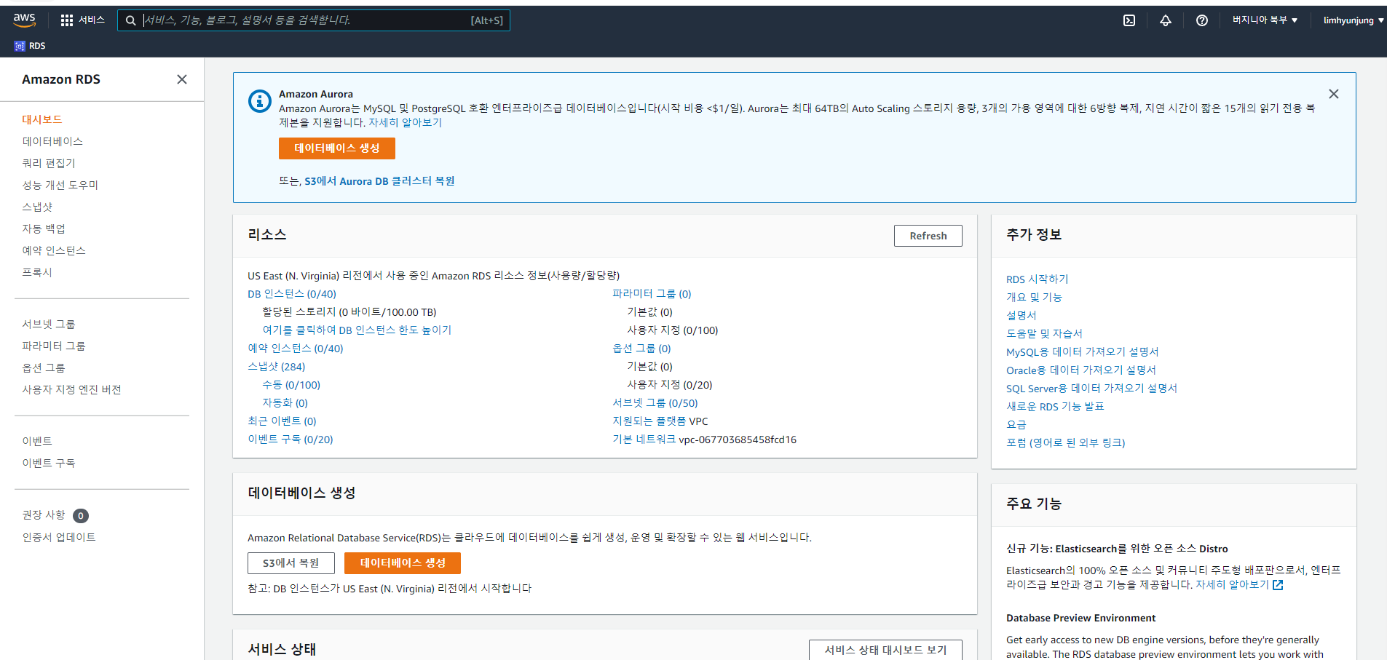
Task: Open 자동 백업 in the sidebar
Action: [x=44, y=228]
